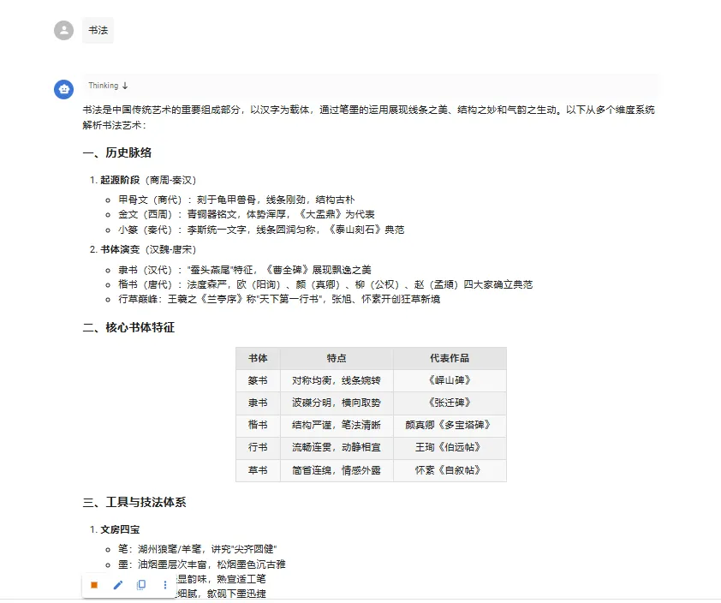The height and width of the screenshot is (603, 721).
Task: Click the list item 起源阶段（商周-秦汉）
Action: click(x=148, y=180)
